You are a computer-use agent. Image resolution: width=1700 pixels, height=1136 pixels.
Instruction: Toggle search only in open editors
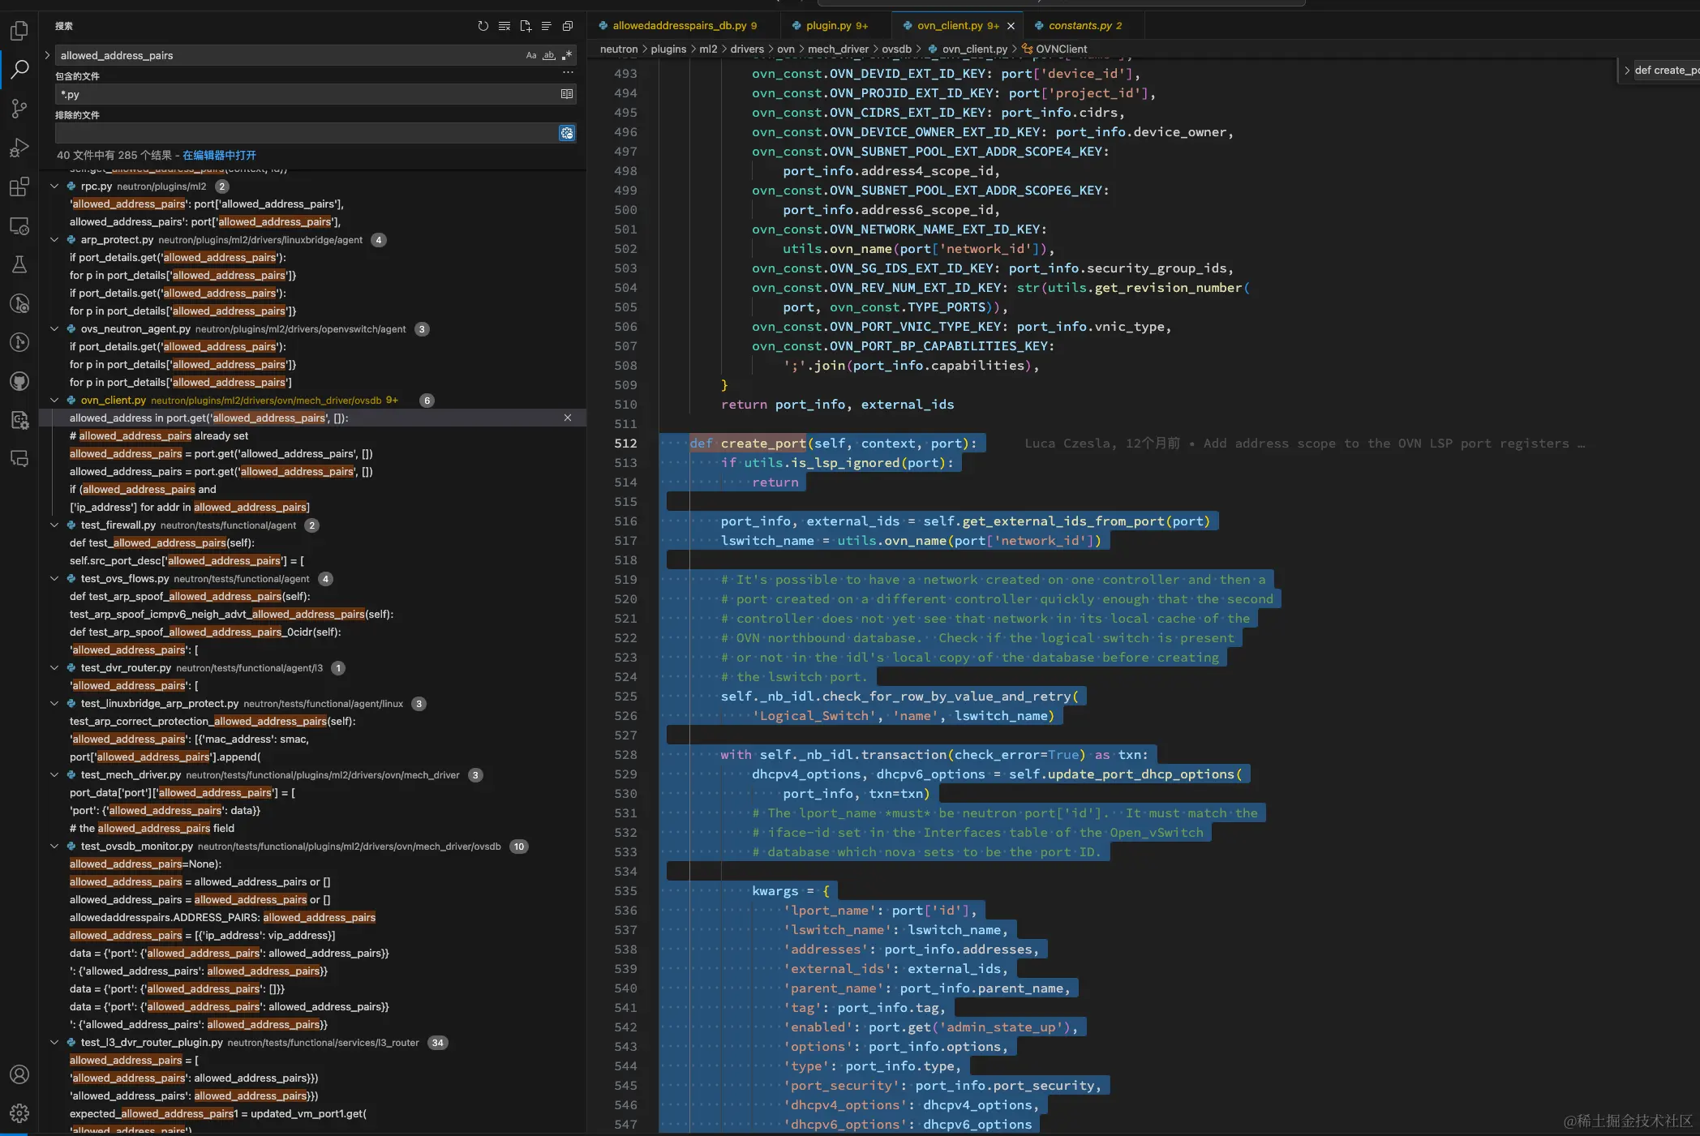[567, 94]
